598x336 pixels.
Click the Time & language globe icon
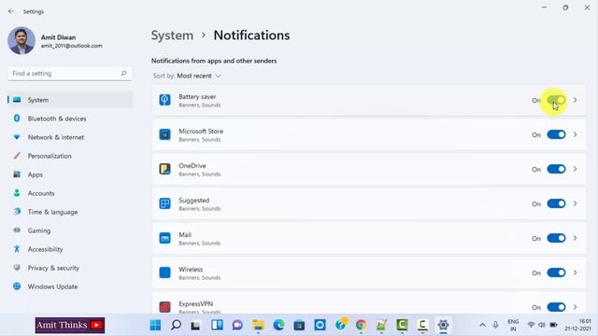(x=17, y=212)
